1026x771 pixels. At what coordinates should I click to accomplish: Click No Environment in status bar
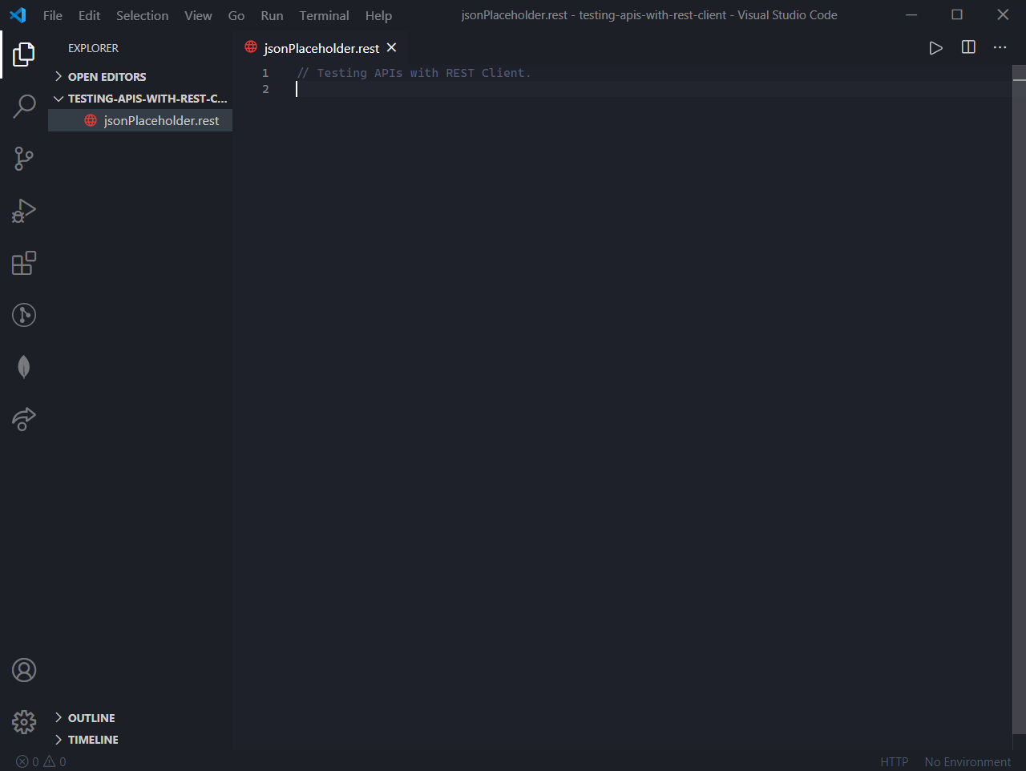[x=967, y=762]
